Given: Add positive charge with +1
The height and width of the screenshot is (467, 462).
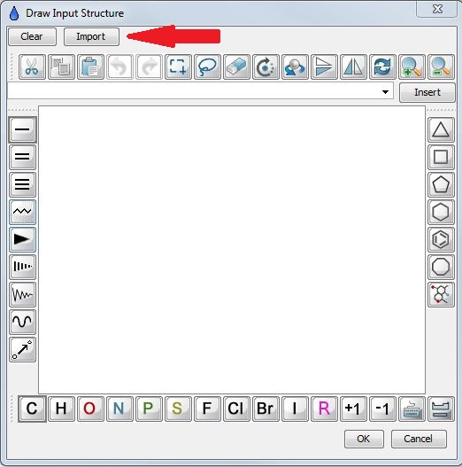Looking at the screenshot, I should [353, 409].
